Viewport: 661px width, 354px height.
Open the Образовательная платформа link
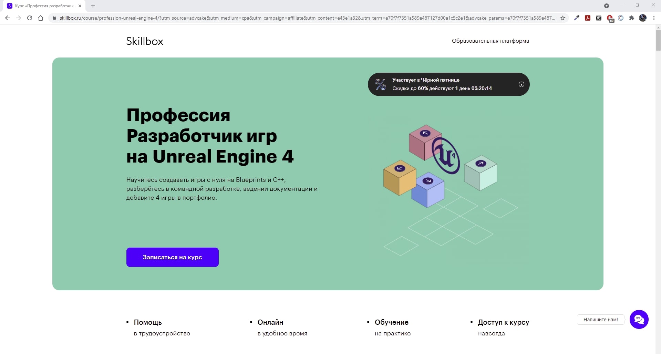coord(490,41)
